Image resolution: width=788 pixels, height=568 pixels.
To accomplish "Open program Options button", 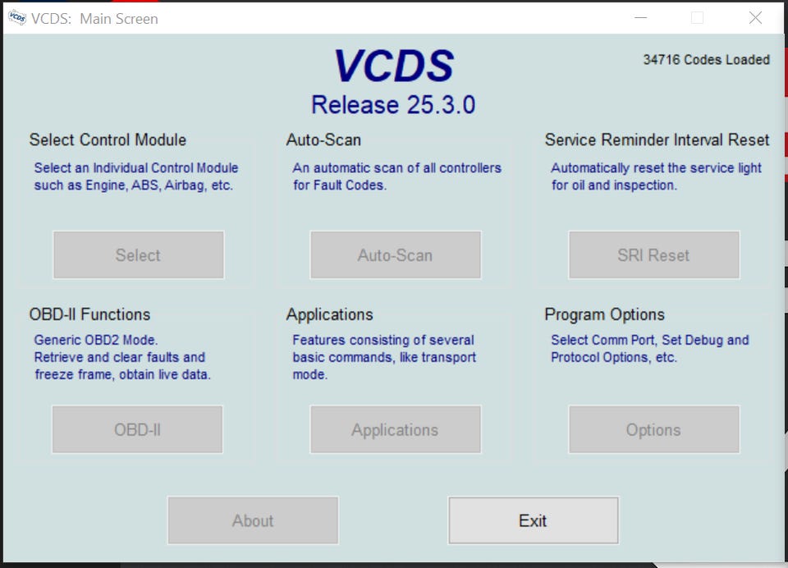I will (x=654, y=430).
